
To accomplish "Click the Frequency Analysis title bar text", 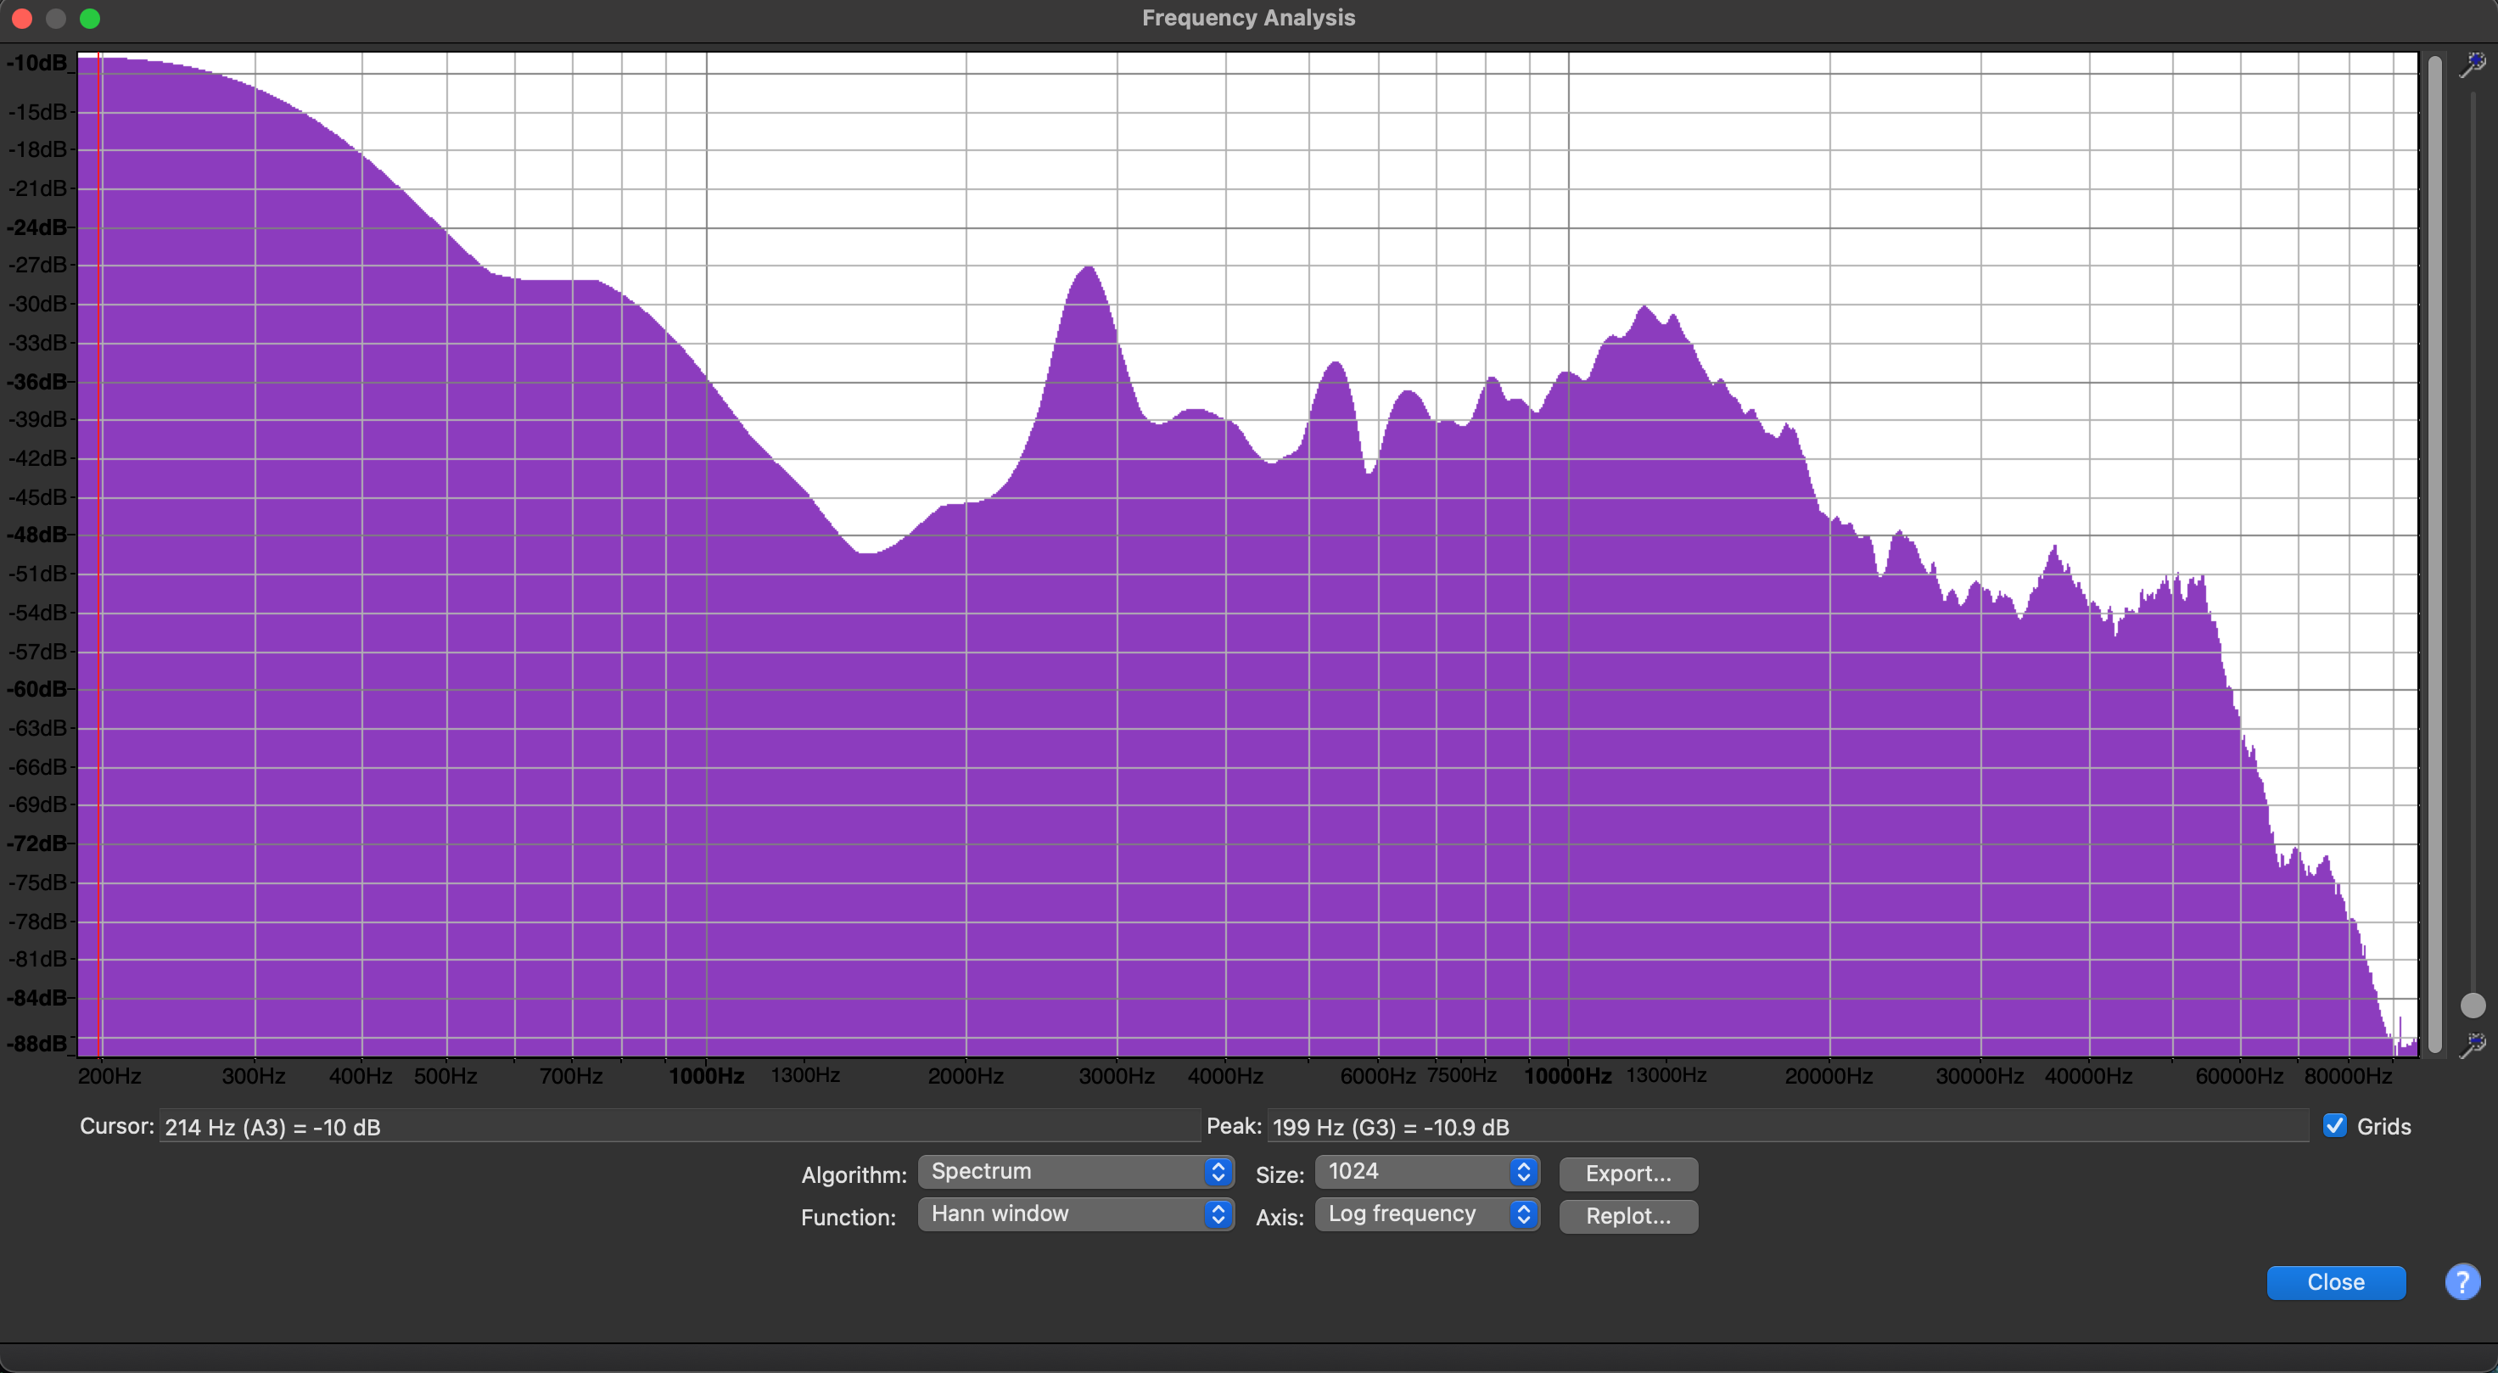I will click(x=1248, y=18).
